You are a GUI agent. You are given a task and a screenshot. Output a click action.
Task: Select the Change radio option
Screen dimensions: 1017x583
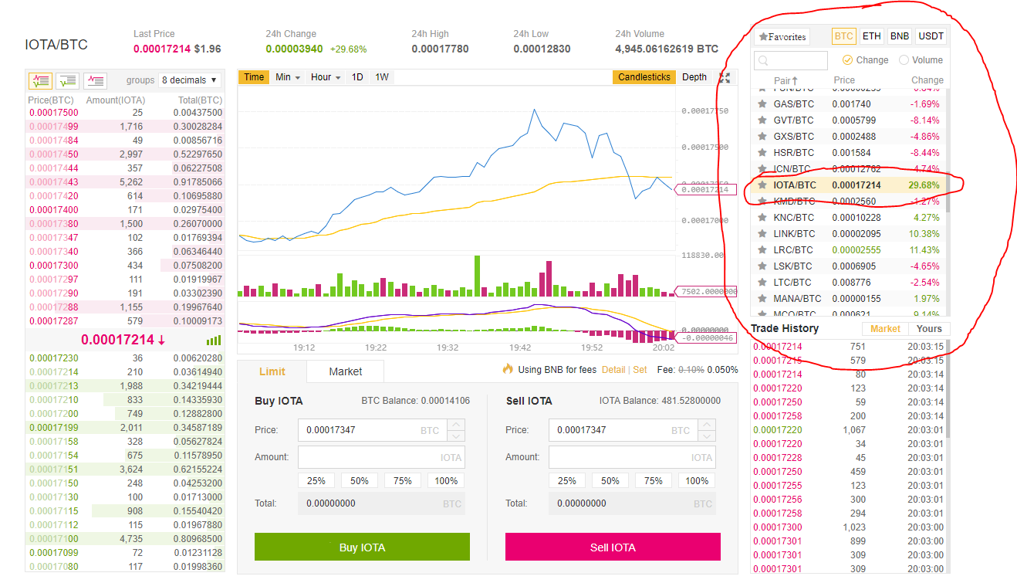pos(847,60)
